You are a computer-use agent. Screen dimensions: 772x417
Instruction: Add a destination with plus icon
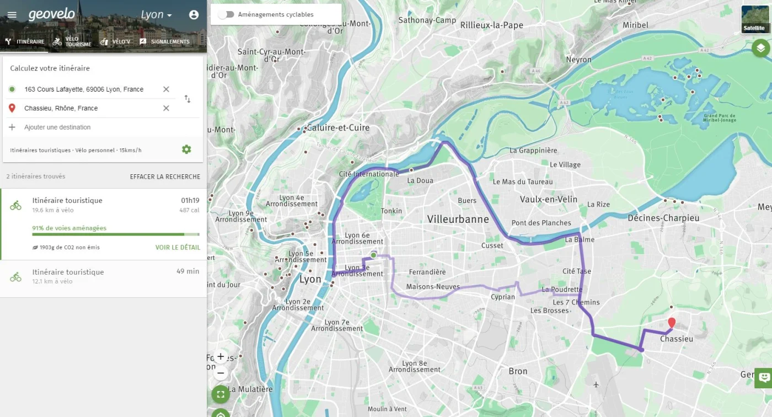[x=12, y=127]
